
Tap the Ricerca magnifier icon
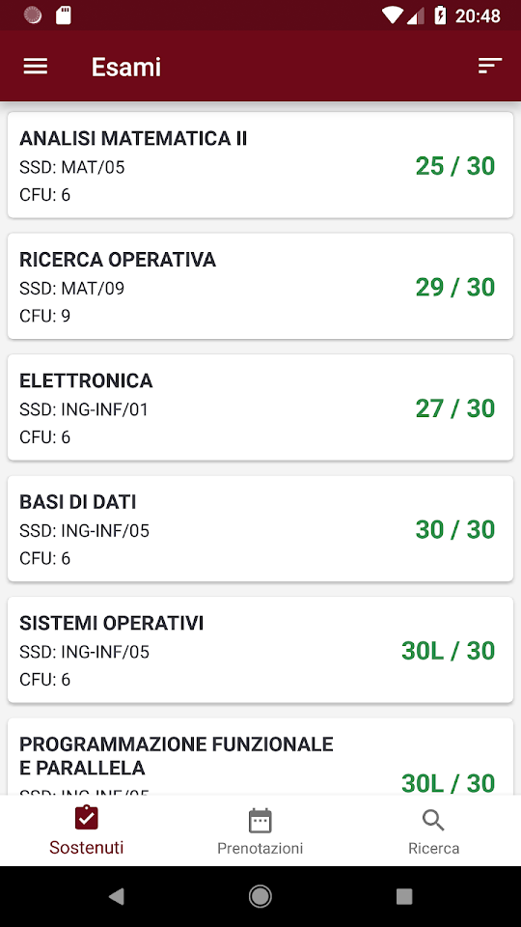tap(433, 821)
